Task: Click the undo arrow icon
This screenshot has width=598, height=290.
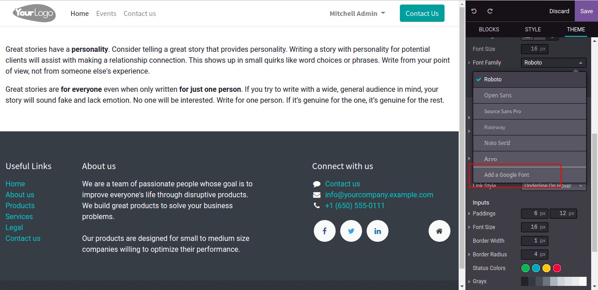Action: click(474, 11)
